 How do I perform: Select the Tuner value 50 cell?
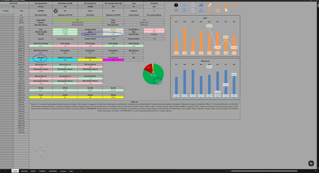coord(133,6)
